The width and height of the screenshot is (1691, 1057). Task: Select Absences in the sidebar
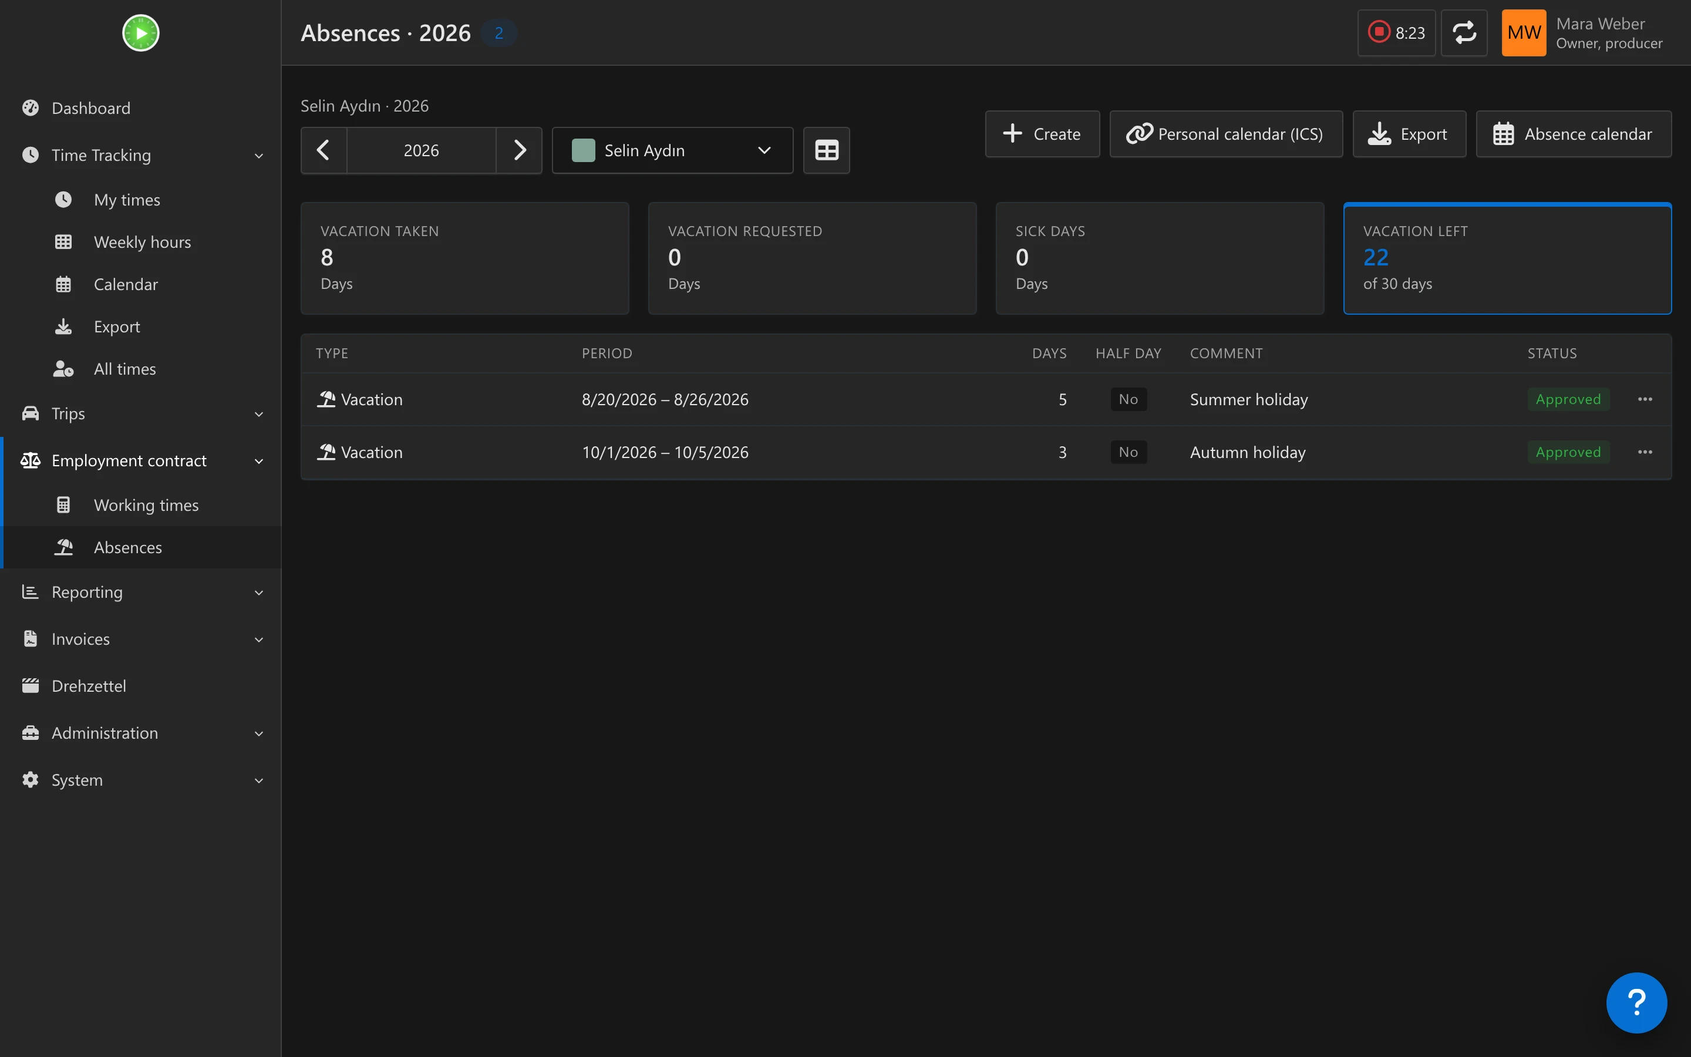140,547
